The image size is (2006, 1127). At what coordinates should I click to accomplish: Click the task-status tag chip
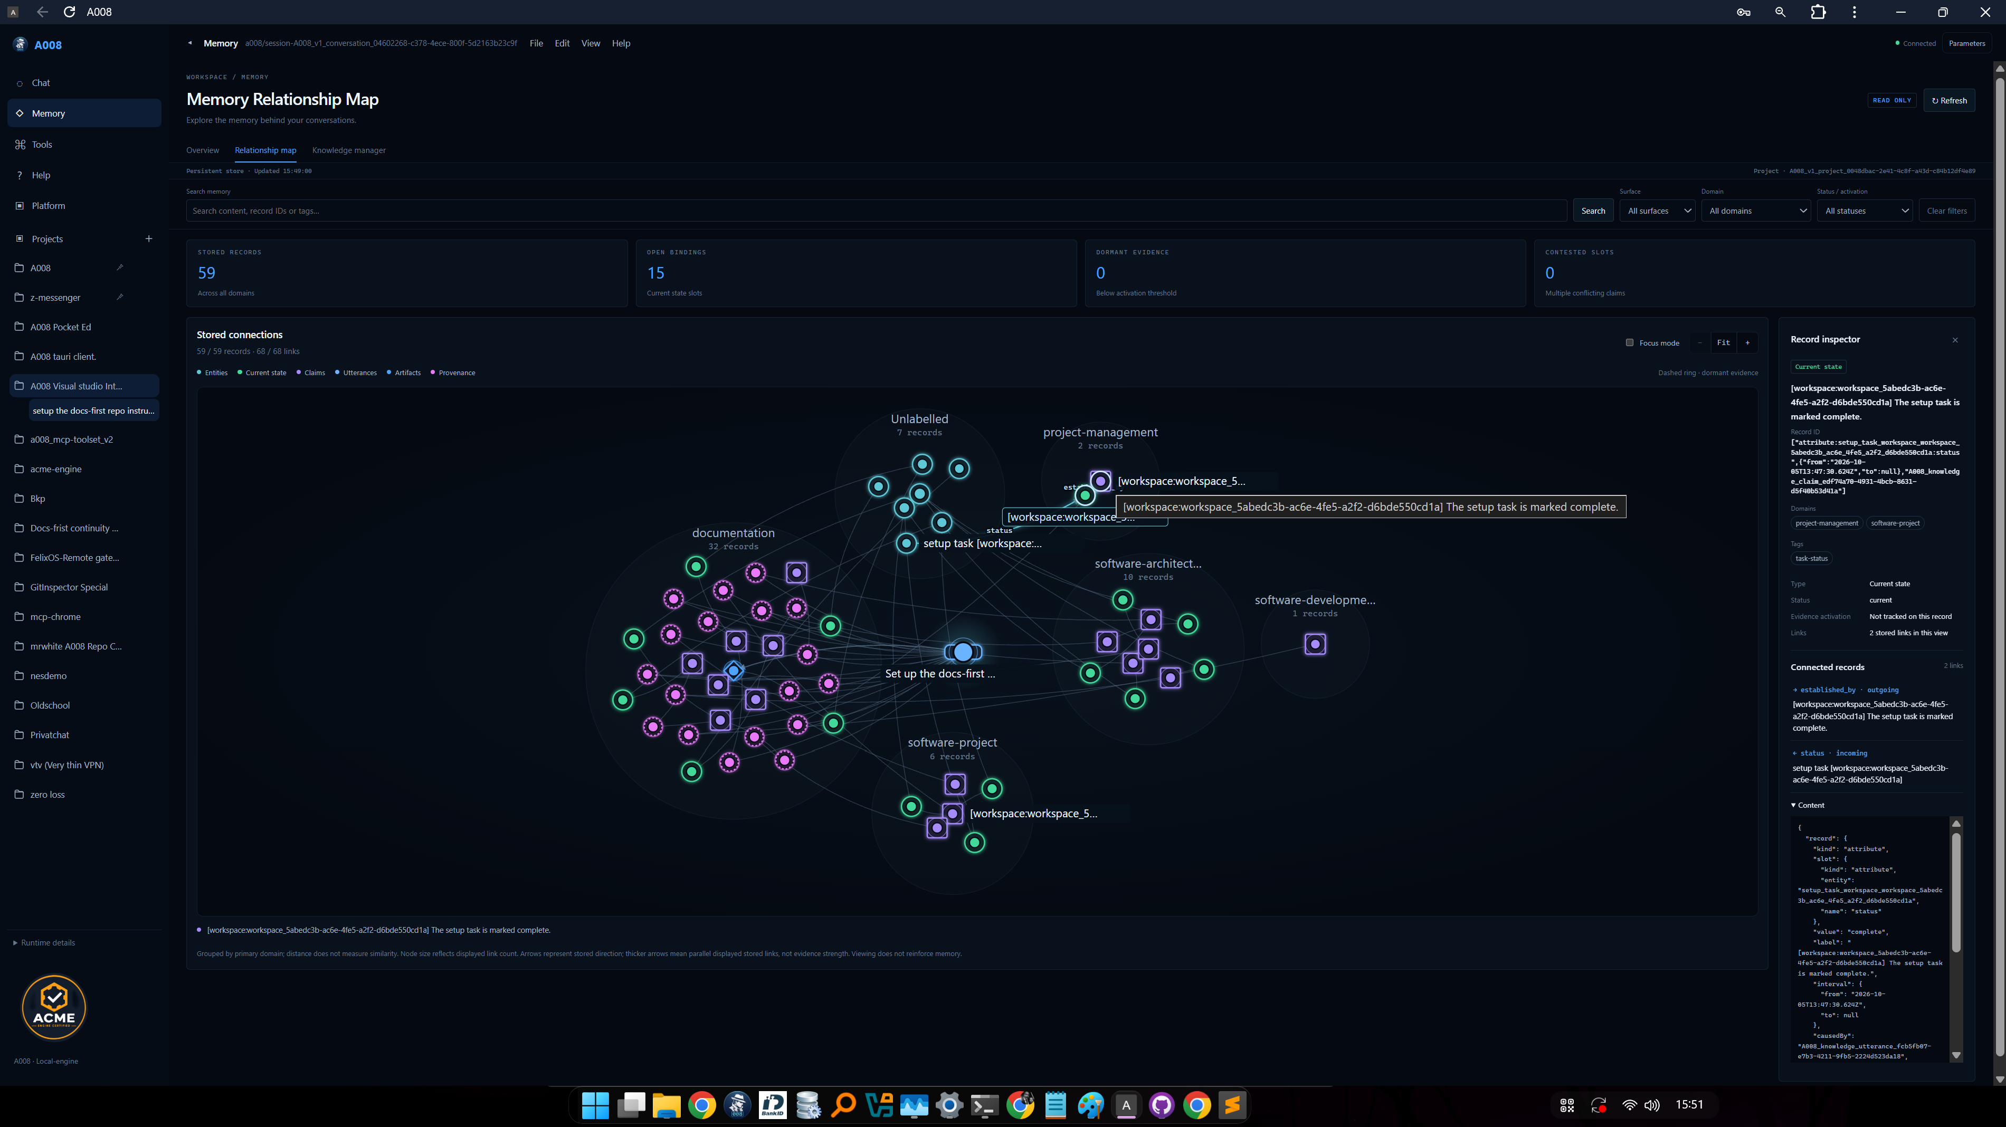[1811, 558]
